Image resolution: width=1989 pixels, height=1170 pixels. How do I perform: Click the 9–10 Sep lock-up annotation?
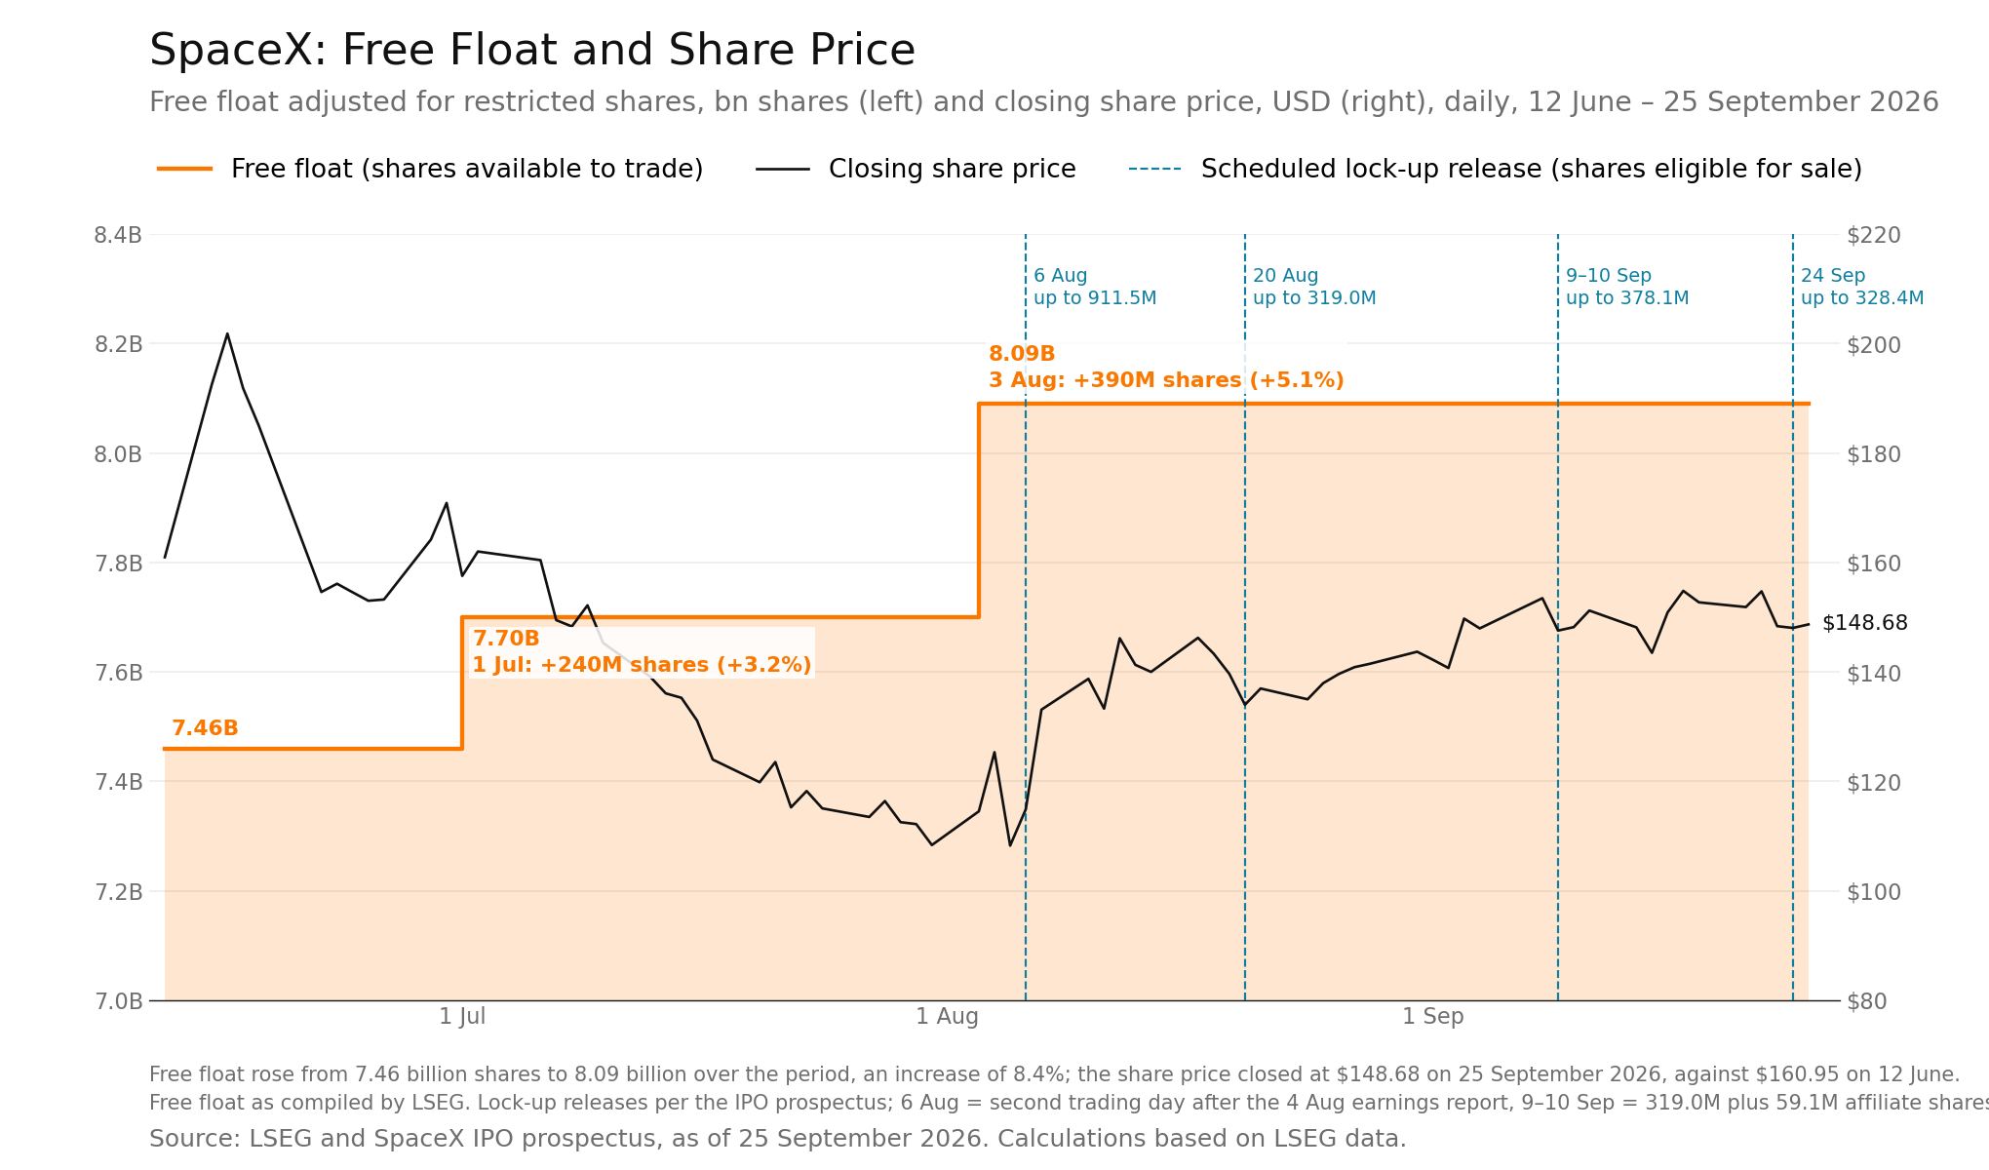(1627, 287)
